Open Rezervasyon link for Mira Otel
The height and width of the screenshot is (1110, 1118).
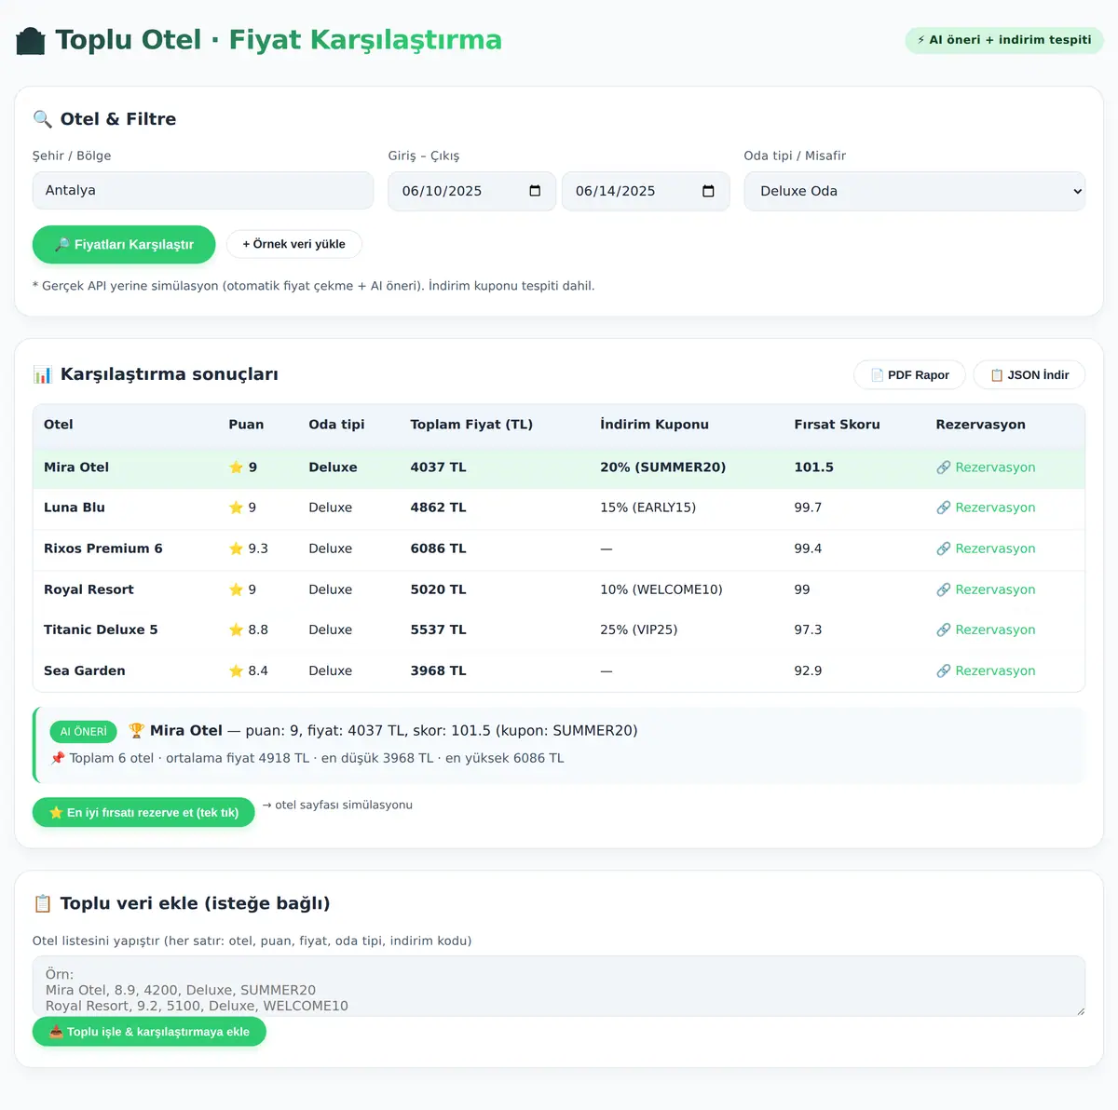[986, 467]
